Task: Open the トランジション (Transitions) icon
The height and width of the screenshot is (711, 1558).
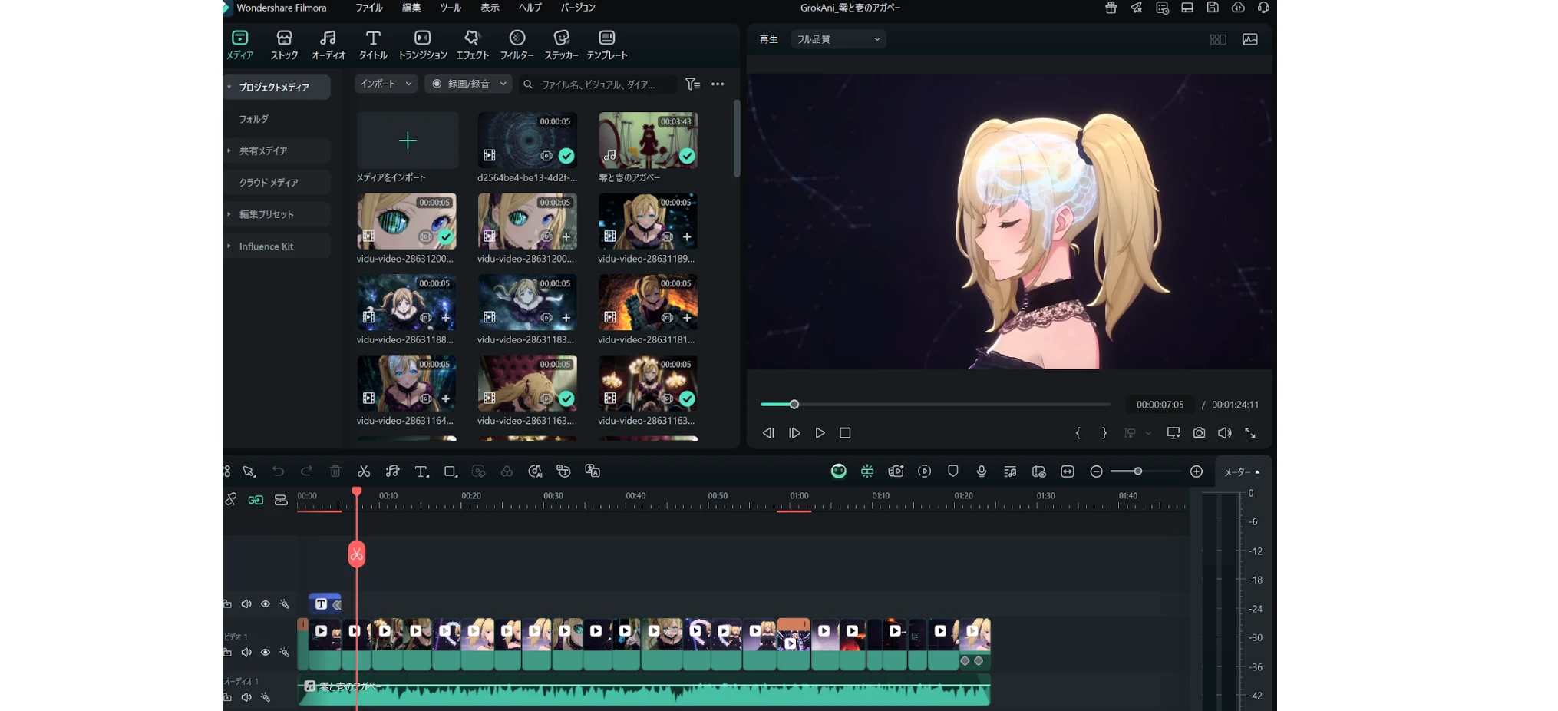Action: pyautogui.click(x=422, y=45)
